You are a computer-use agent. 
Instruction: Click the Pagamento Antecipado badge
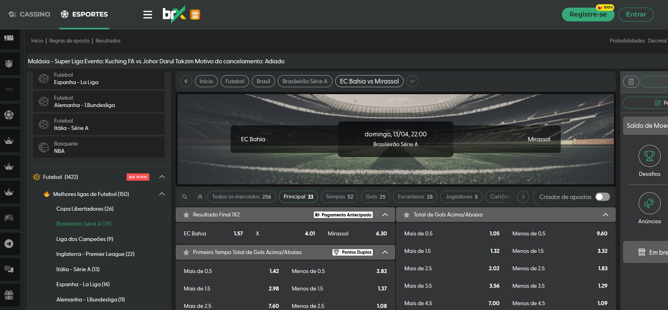[343, 215]
